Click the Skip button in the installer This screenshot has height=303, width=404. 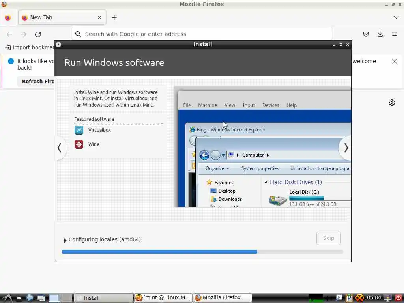pyautogui.click(x=329, y=238)
